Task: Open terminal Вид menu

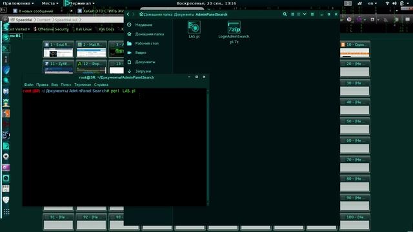Action: click(x=54, y=84)
